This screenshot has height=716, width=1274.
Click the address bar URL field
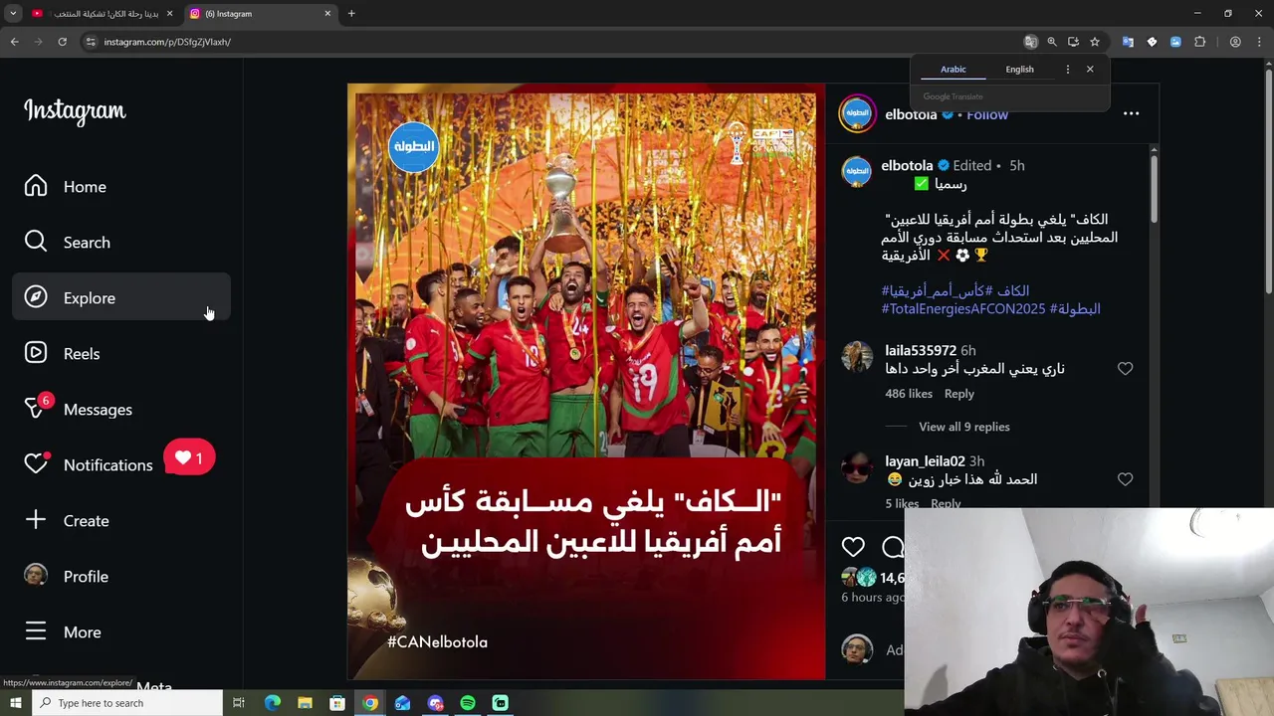(557, 42)
